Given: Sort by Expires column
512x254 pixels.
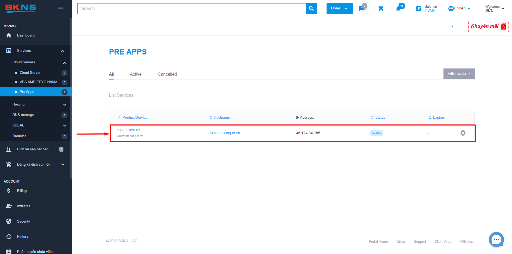Looking at the screenshot, I should coord(436,118).
